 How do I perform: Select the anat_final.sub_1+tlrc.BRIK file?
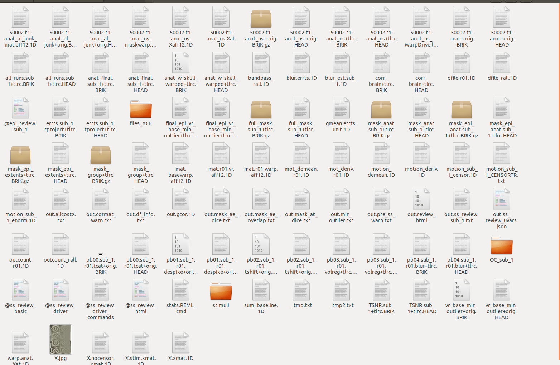pyautogui.click(x=101, y=62)
